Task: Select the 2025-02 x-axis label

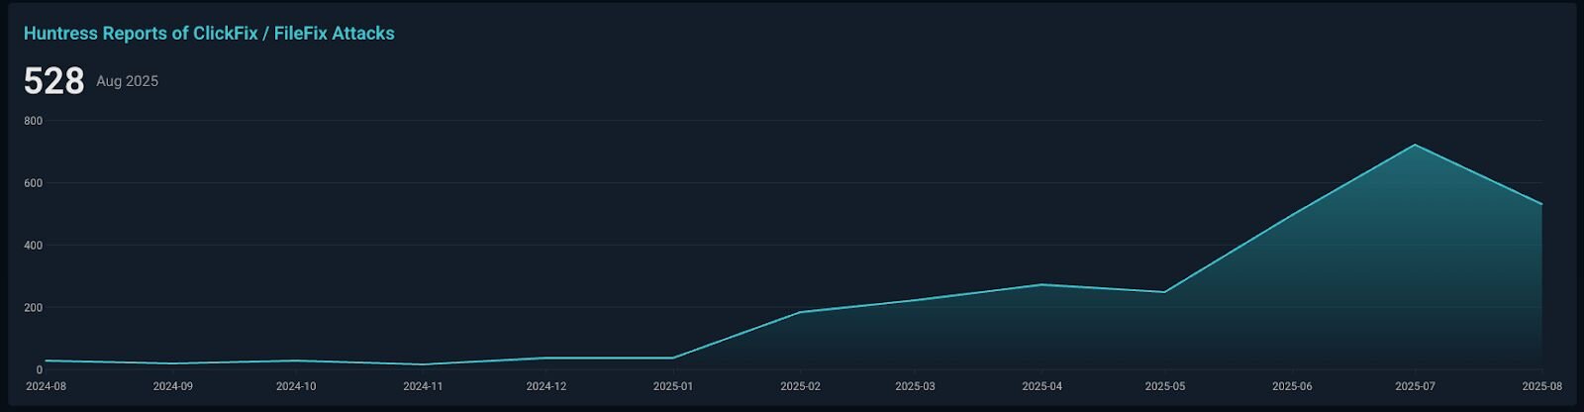Action: pos(800,386)
